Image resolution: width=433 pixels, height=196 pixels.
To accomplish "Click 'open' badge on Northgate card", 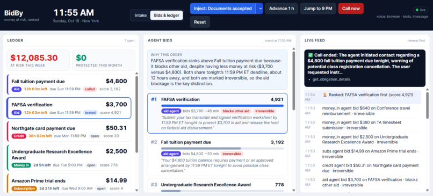I will click(x=95, y=136).
